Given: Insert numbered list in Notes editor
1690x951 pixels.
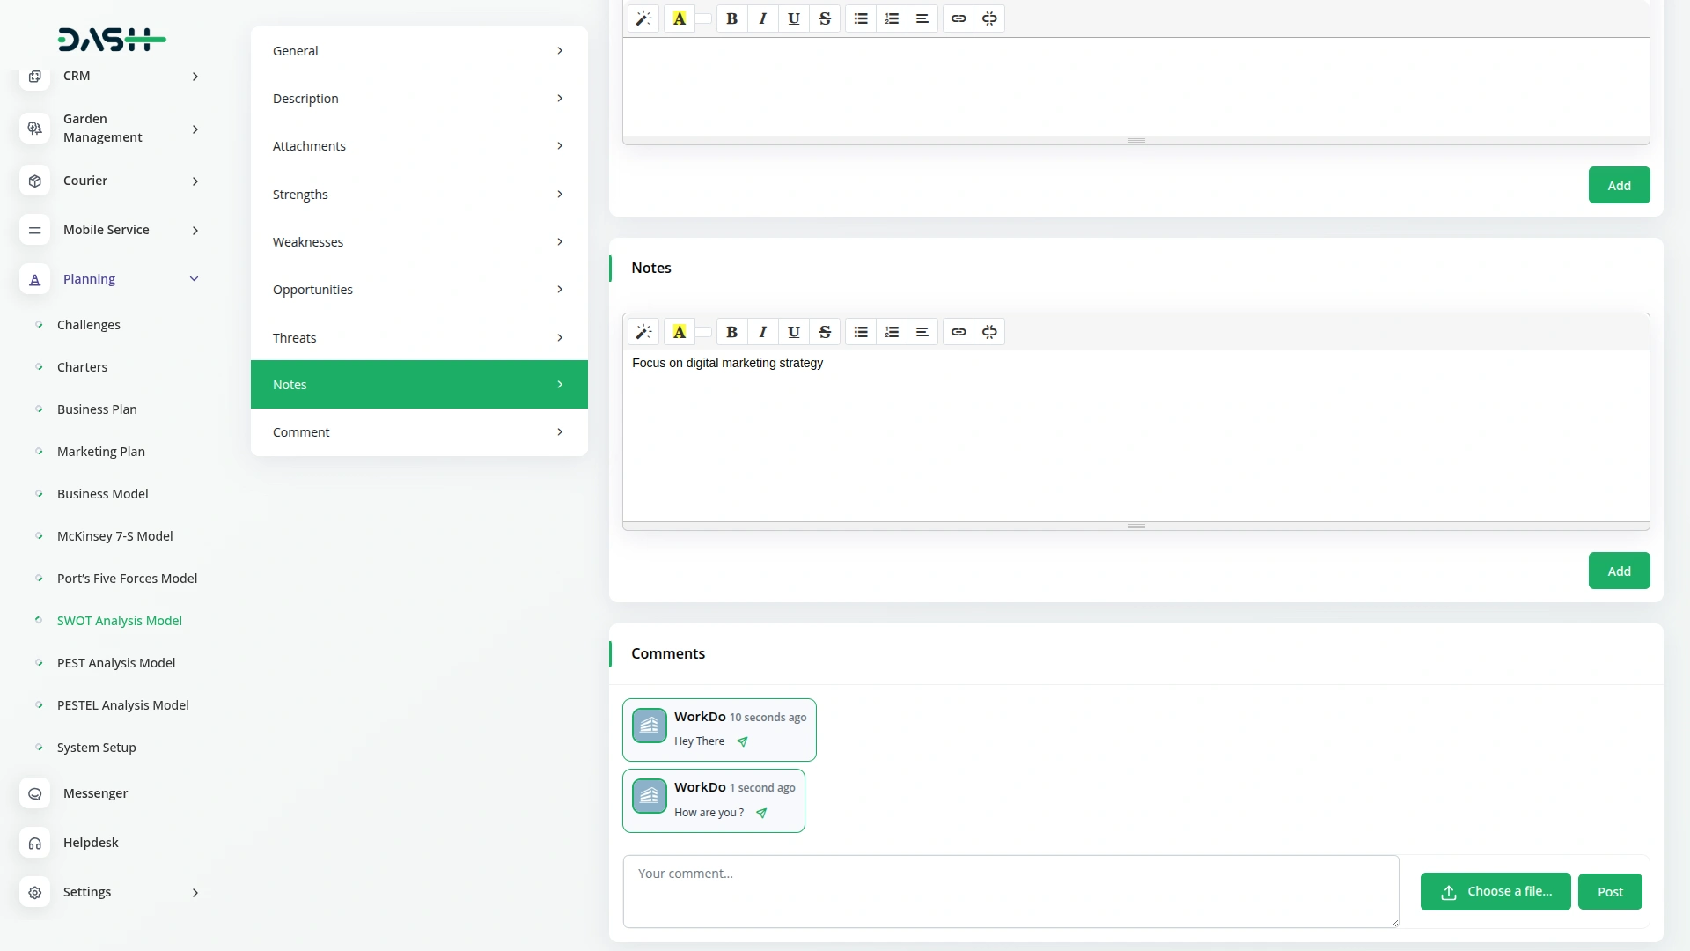Looking at the screenshot, I should (892, 332).
